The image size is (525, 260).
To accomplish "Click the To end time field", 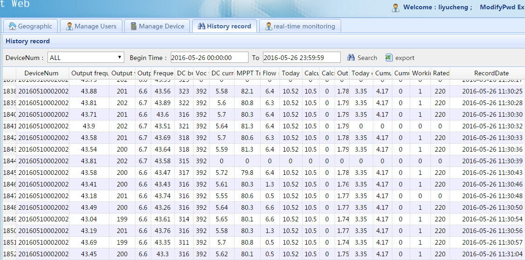I will click(302, 58).
